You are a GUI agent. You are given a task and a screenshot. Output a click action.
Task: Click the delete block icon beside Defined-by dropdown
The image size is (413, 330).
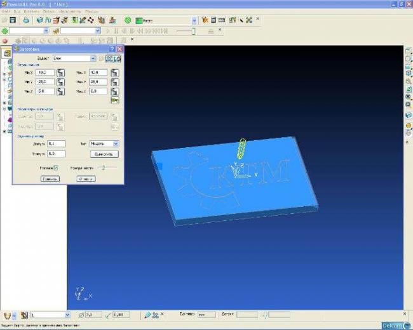point(109,58)
